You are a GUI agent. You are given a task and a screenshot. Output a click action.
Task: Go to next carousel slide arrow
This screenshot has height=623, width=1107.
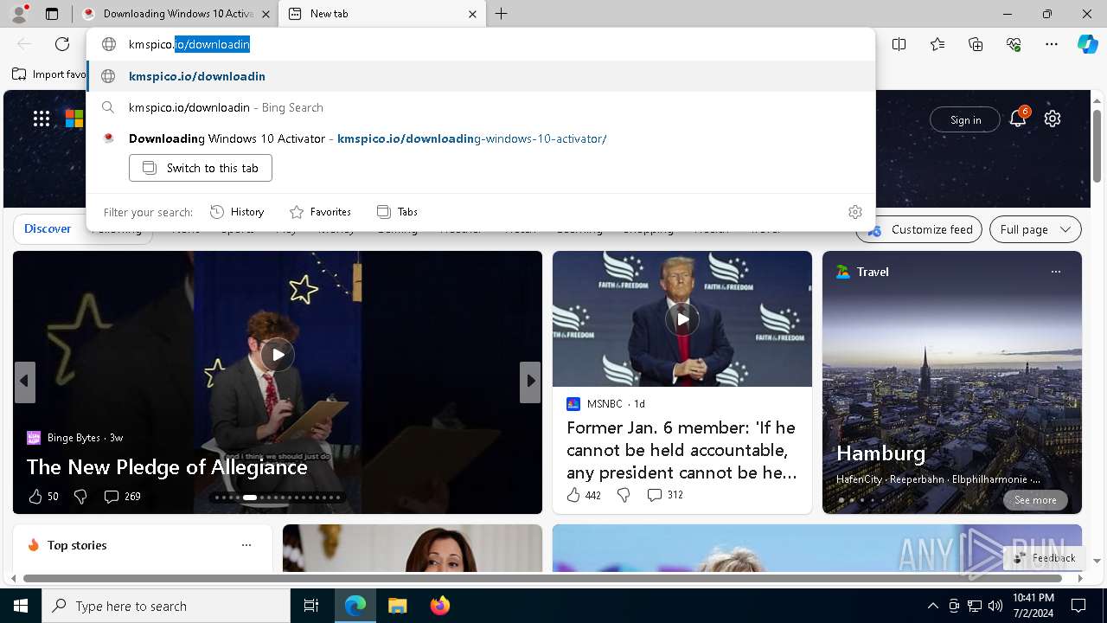tap(530, 382)
